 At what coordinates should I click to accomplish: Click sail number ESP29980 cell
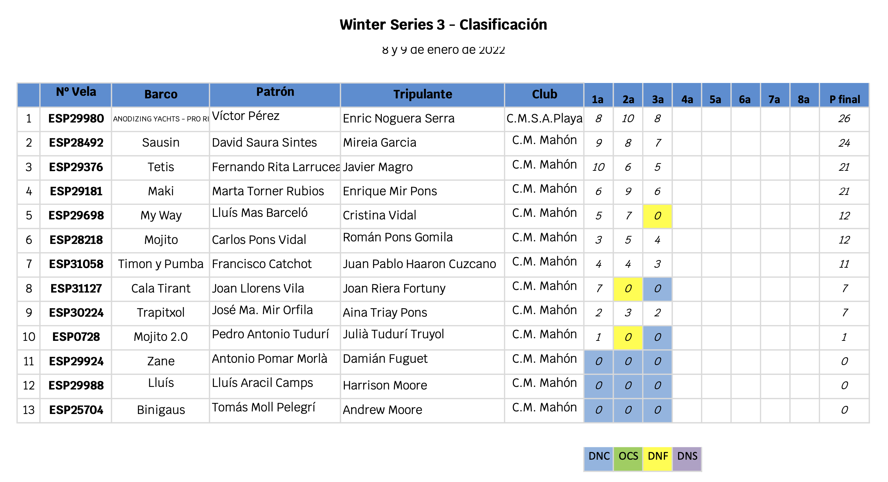(76, 119)
